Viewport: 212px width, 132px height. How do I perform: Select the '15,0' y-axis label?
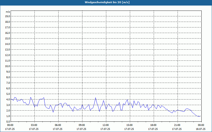7,38
